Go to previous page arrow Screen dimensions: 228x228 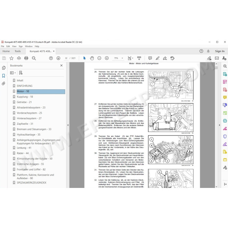[51, 58]
